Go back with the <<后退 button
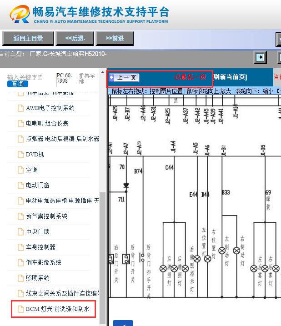 coord(75,39)
